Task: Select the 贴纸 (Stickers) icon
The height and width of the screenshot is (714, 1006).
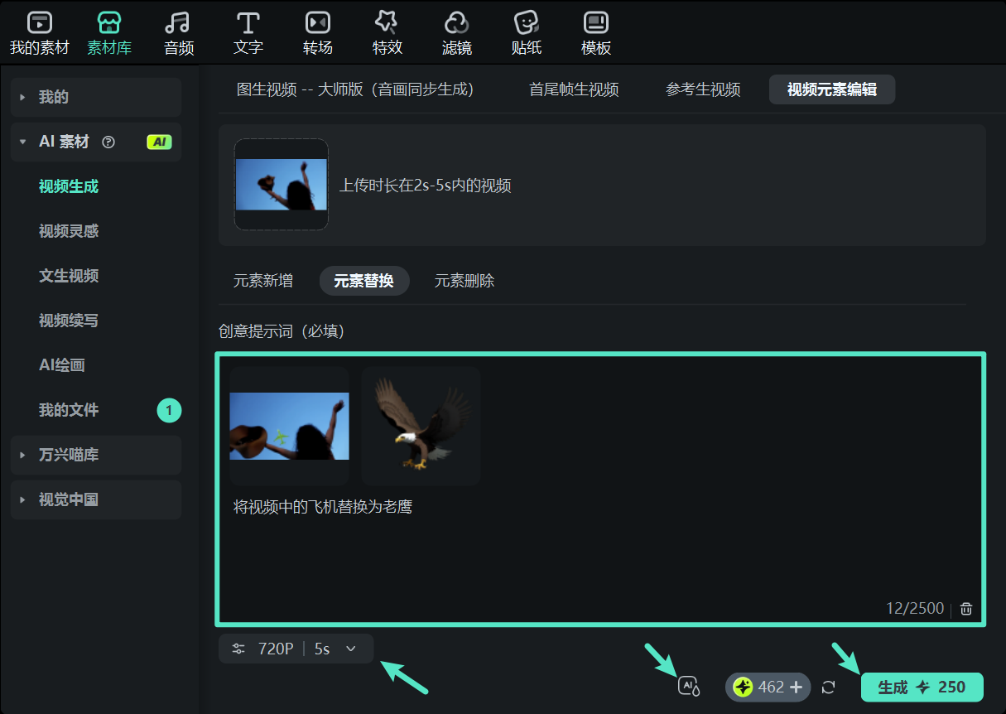Action: coord(526,23)
